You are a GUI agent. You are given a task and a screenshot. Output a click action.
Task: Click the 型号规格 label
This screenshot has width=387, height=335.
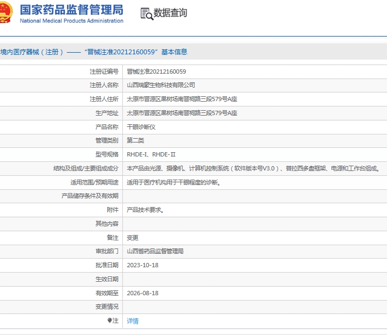coord(107,154)
